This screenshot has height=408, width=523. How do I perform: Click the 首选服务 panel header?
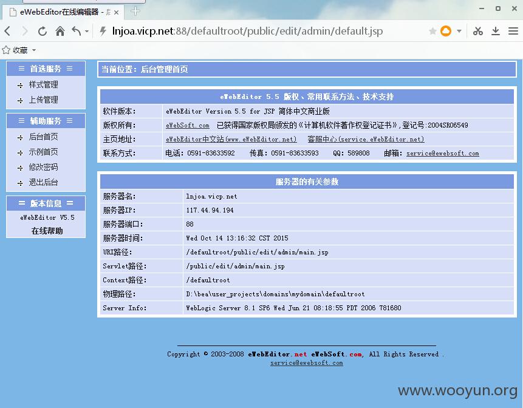tap(46, 69)
